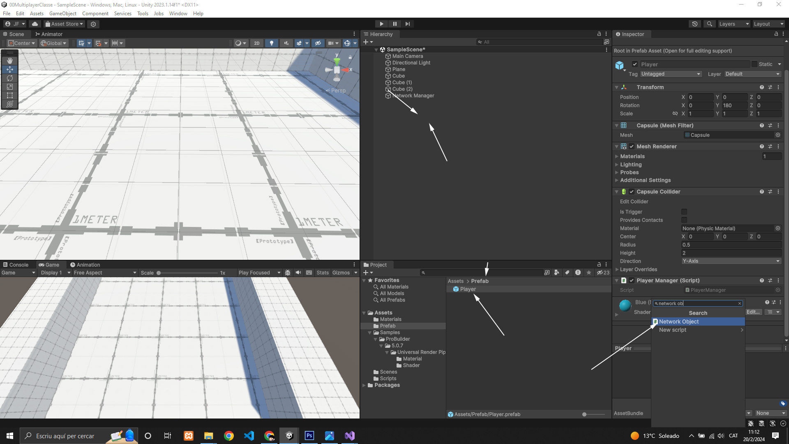Toggle the Static checkbox for Player
The height and width of the screenshot is (444, 789).
point(754,64)
